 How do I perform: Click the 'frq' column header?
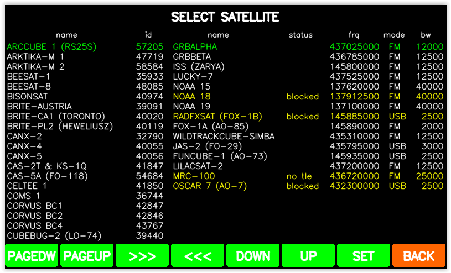pos(354,35)
